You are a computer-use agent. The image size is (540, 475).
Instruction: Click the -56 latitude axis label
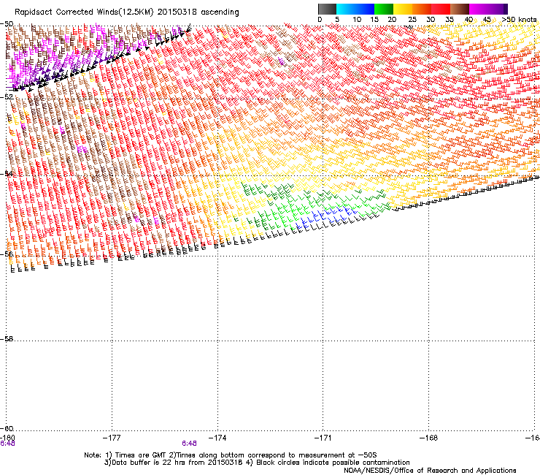7,254
